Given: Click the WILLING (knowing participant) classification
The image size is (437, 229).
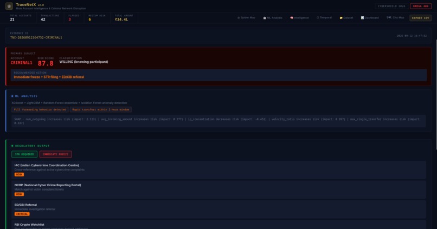Looking at the screenshot, I should pos(83,62).
